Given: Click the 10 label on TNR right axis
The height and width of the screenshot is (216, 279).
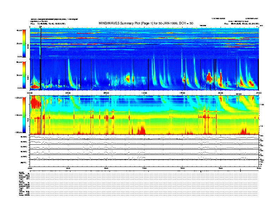Looking at the screenshot, I should pos(261,126).
